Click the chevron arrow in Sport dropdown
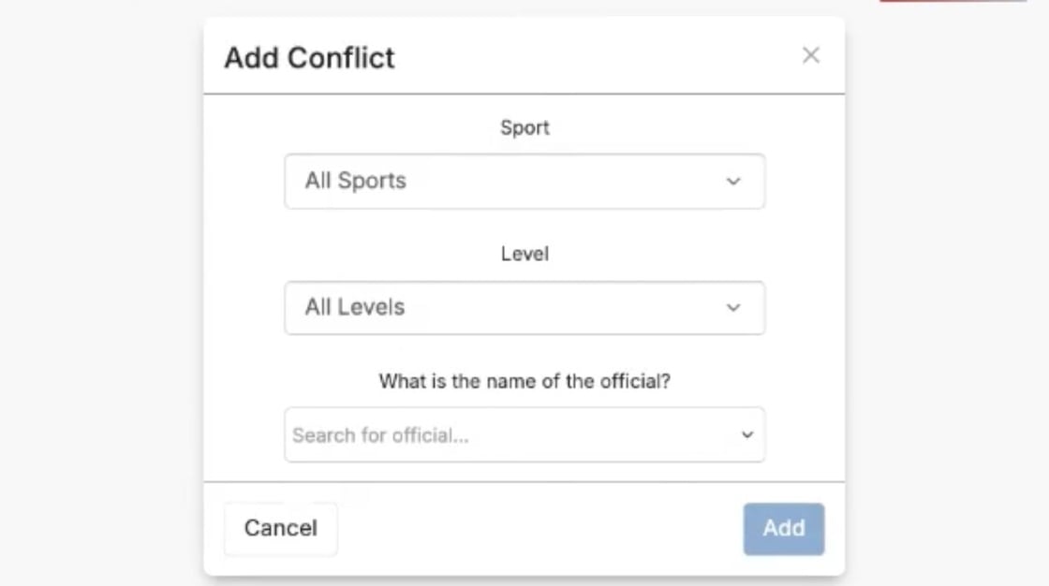 [x=733, y=182]
